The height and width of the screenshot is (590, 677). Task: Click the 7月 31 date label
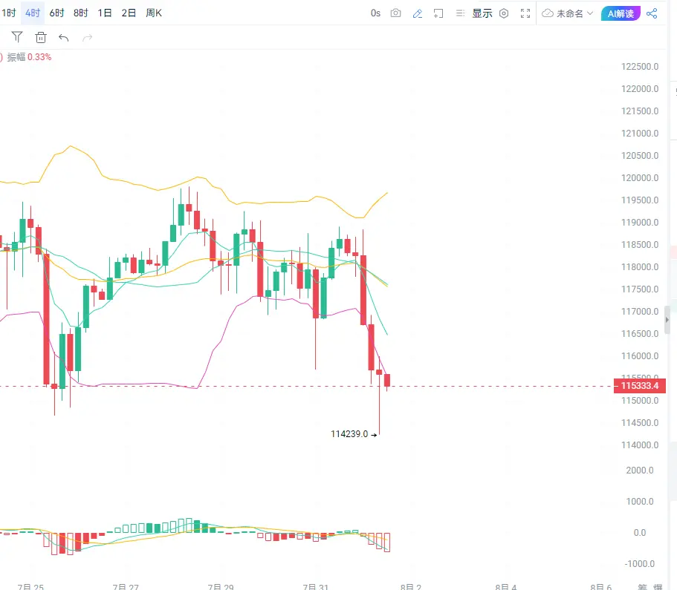point(316,586)
